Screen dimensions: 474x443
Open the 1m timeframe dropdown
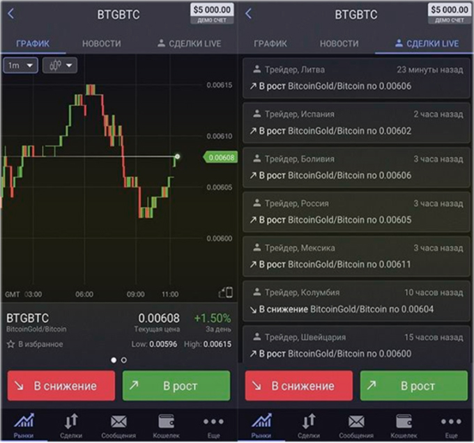pos(20,65)
